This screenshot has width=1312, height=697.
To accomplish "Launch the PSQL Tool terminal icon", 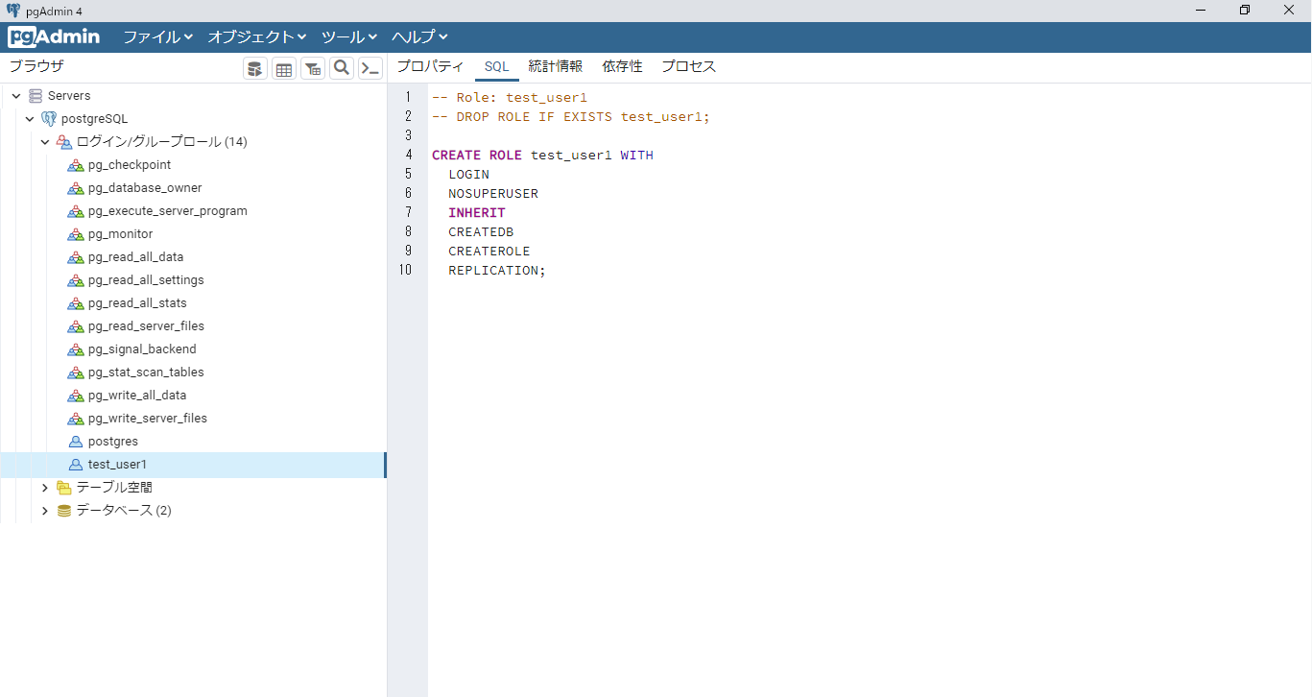I will pos(370,68).
